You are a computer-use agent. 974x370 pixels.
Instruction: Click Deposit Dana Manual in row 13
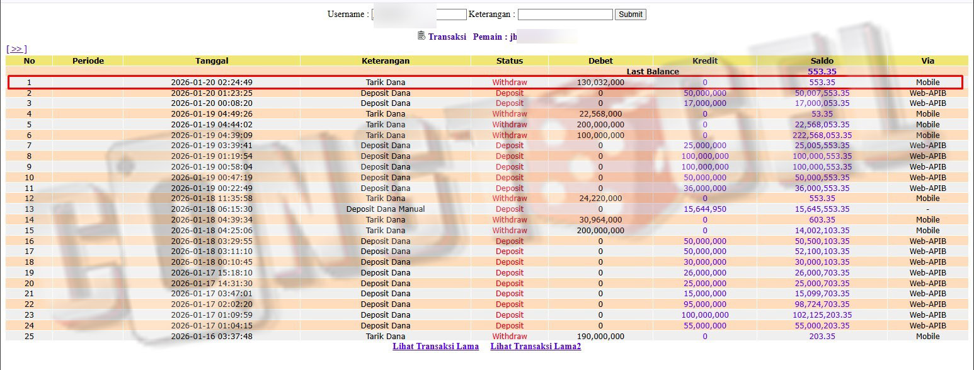coord(386,209)
